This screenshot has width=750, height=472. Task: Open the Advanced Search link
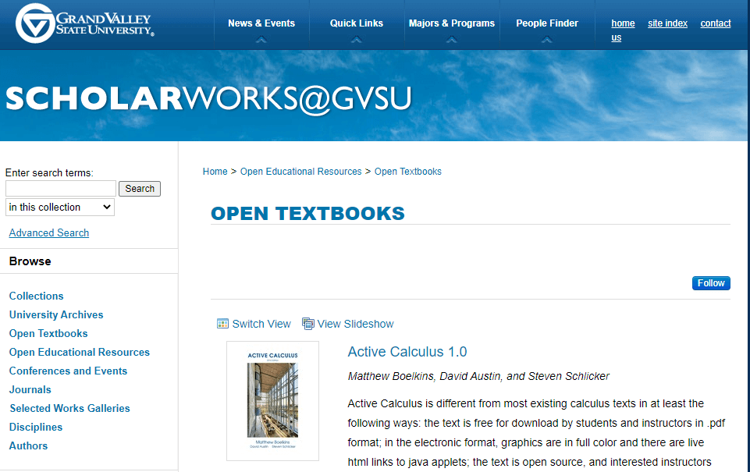49,232
